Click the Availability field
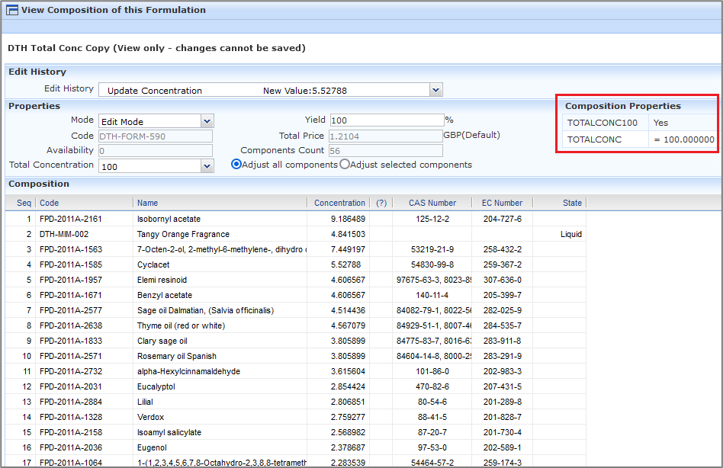 [156, 151]
